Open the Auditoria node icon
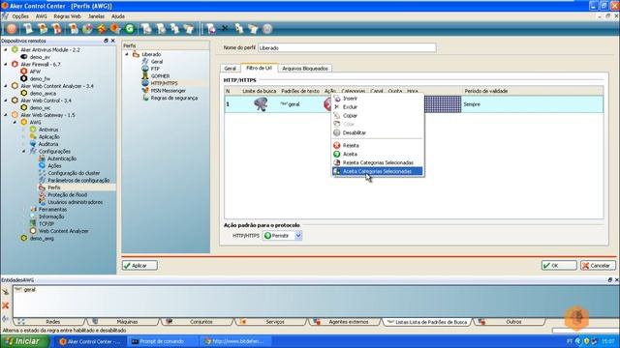 [33, 144]
